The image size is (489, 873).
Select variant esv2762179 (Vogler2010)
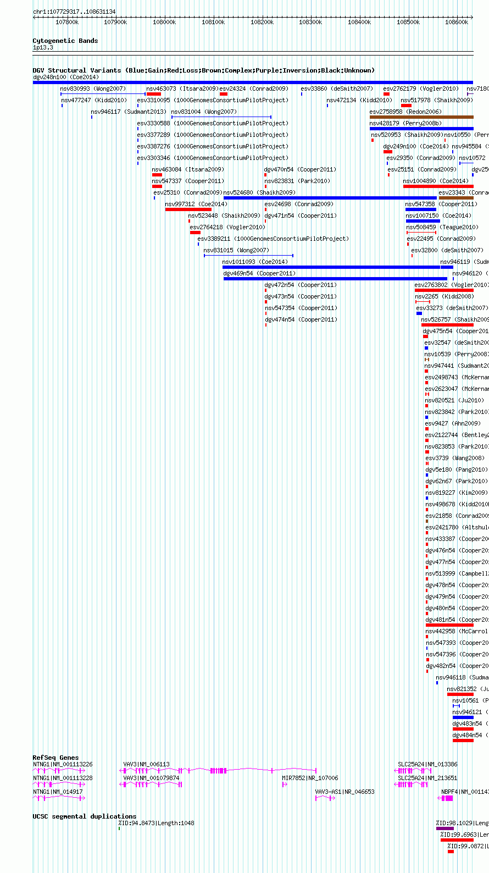click(421, 89)
